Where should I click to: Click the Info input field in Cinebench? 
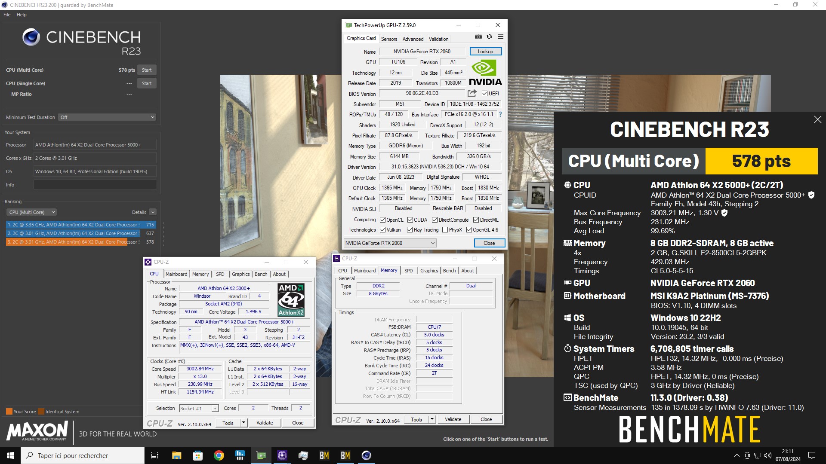click(95, 185)
